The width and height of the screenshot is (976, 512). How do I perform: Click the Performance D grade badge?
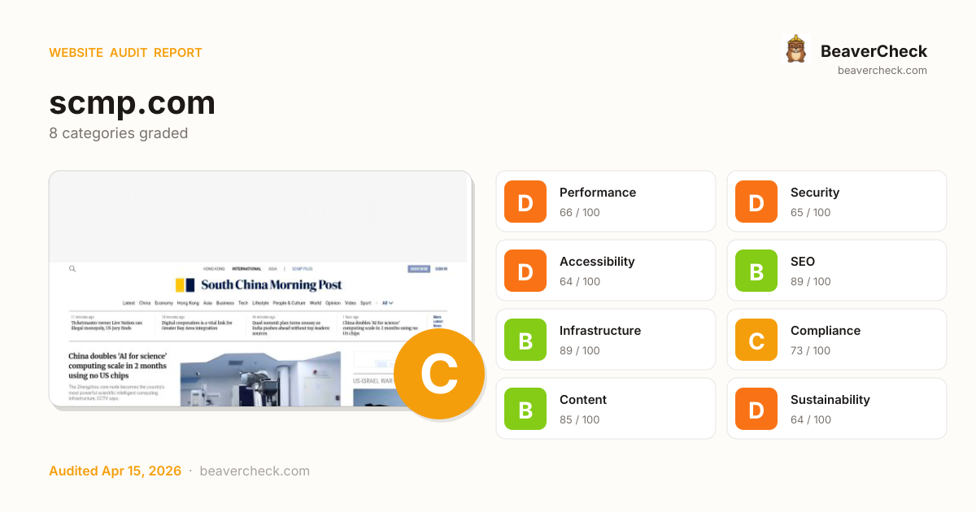(525, 202)
